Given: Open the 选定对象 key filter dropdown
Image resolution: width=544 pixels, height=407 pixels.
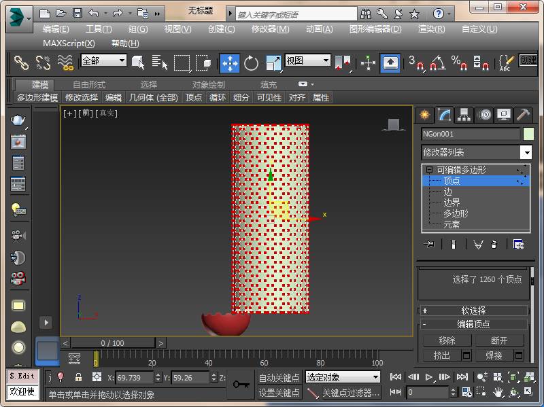Looking at the screenshot, I should click(343, 377).
